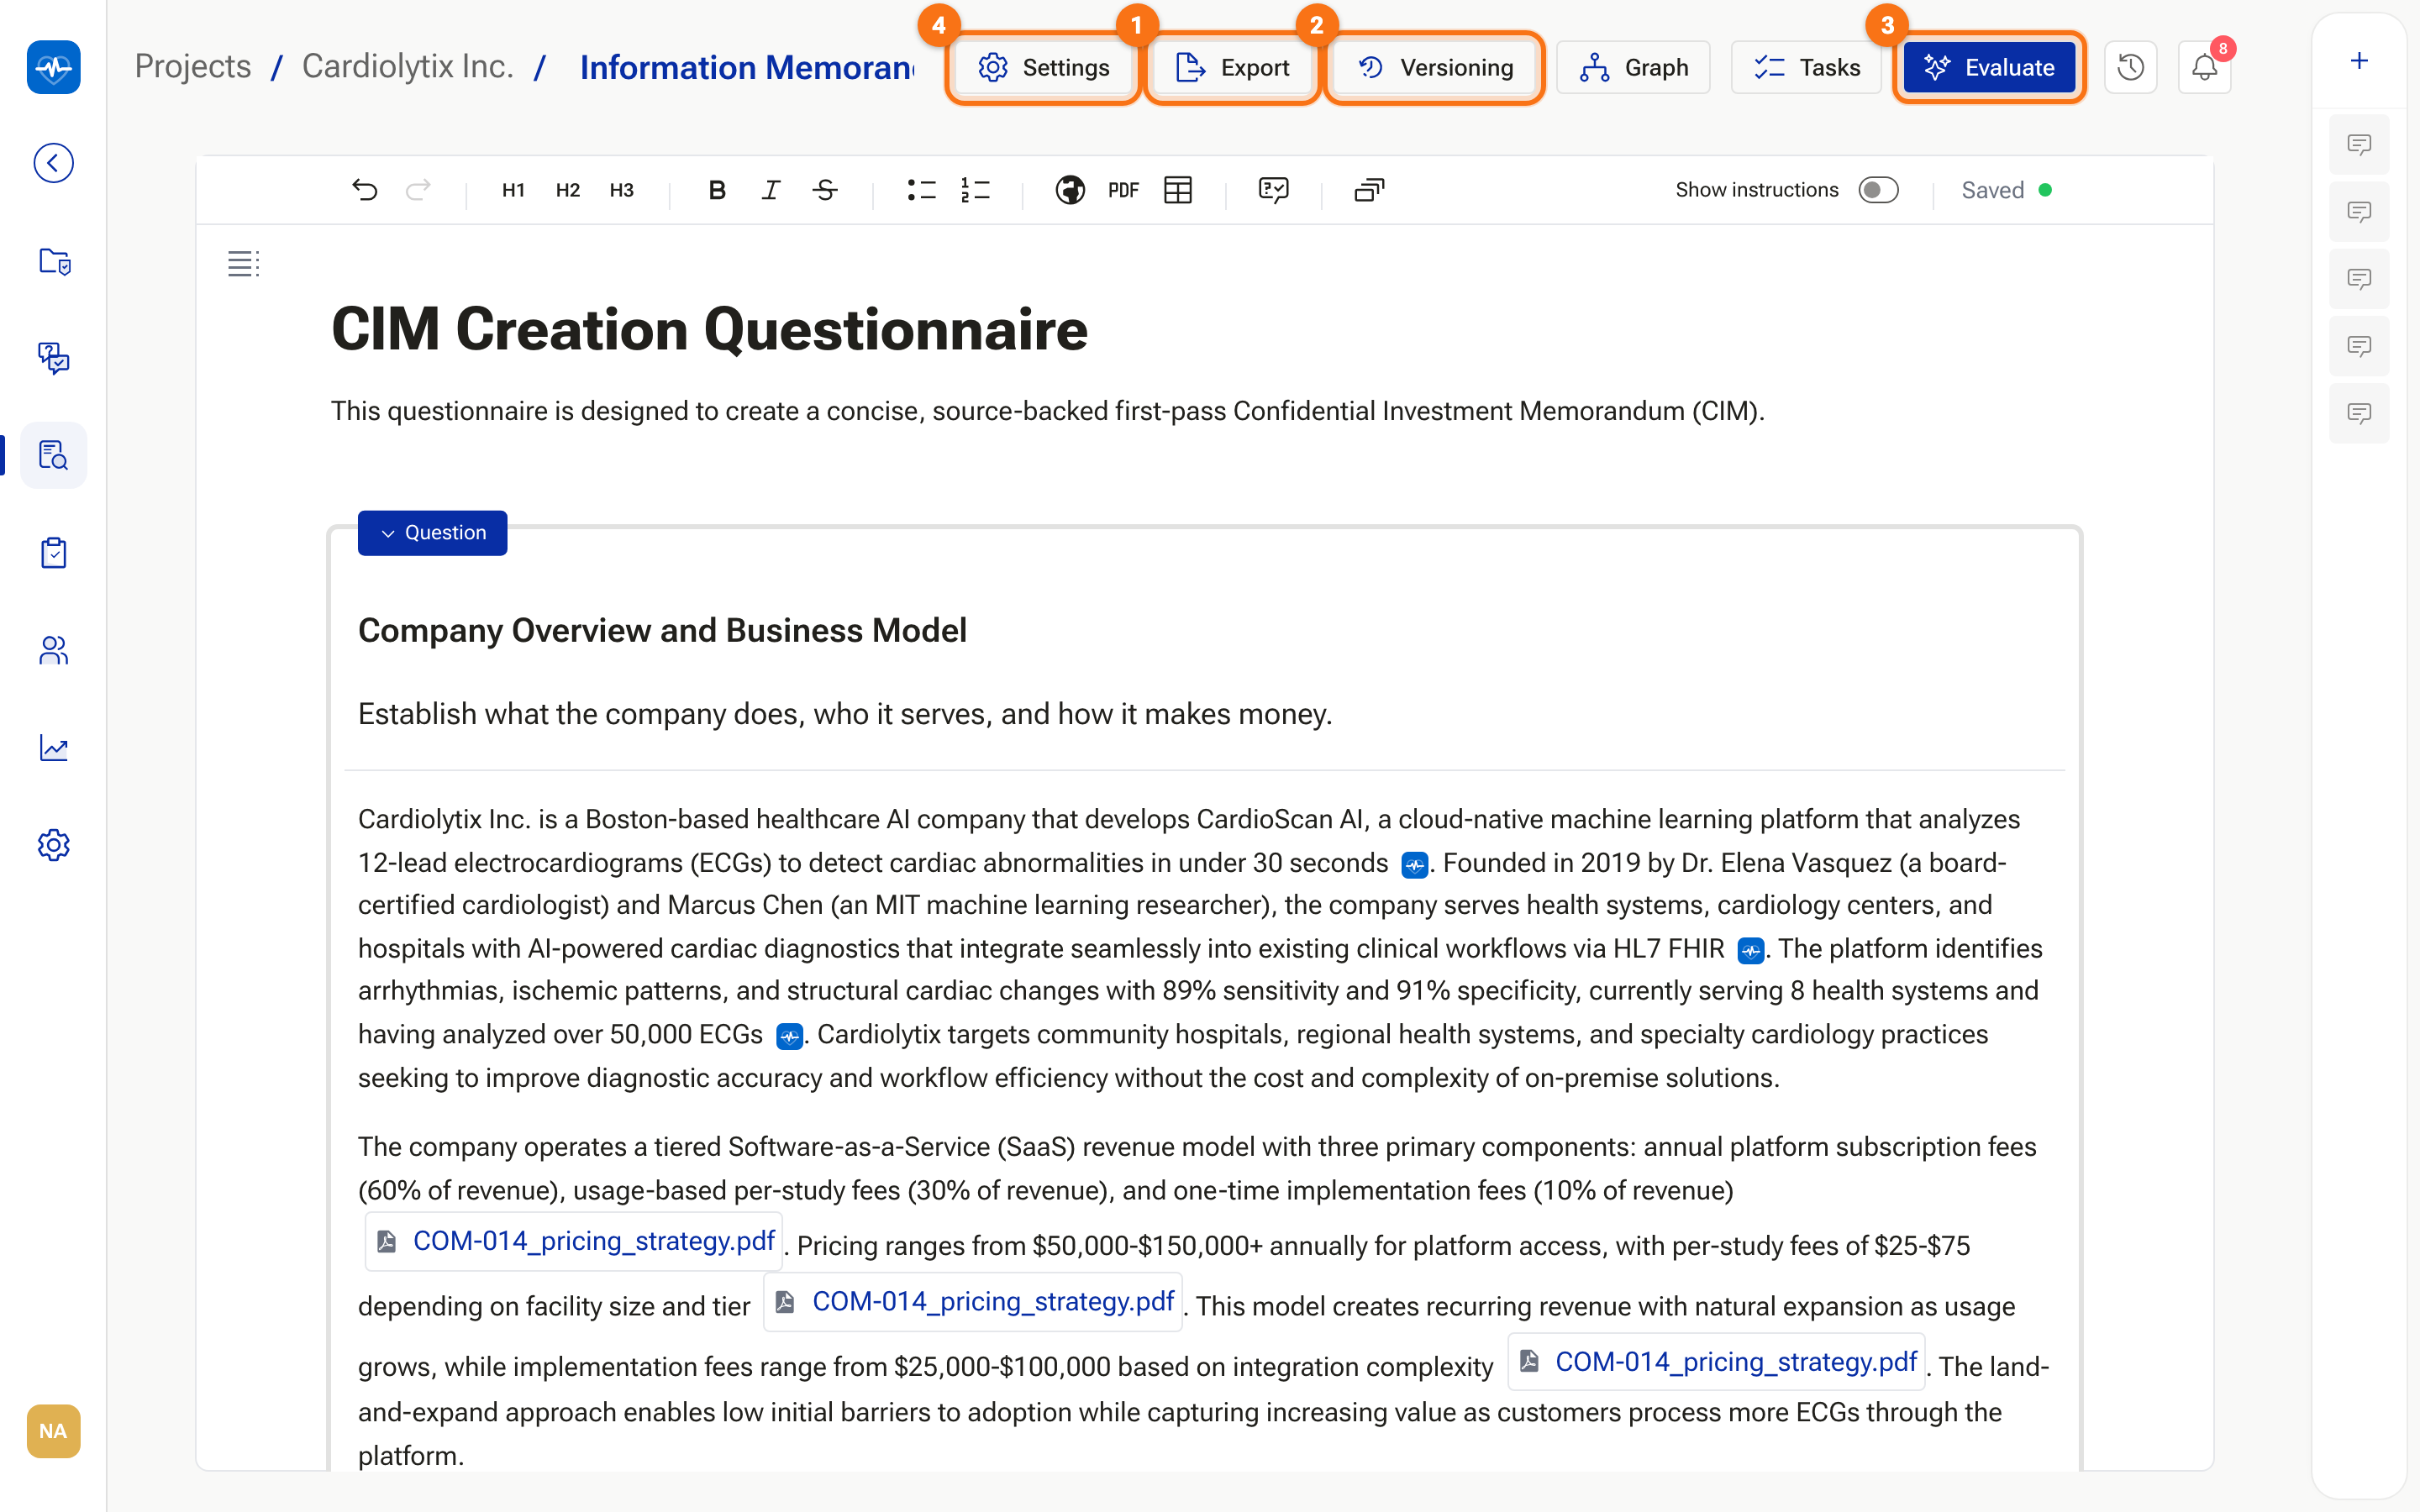This screenshot has height=1512, width=2420.
Task: Go to Projects breadcrumb
Action: 193,66
